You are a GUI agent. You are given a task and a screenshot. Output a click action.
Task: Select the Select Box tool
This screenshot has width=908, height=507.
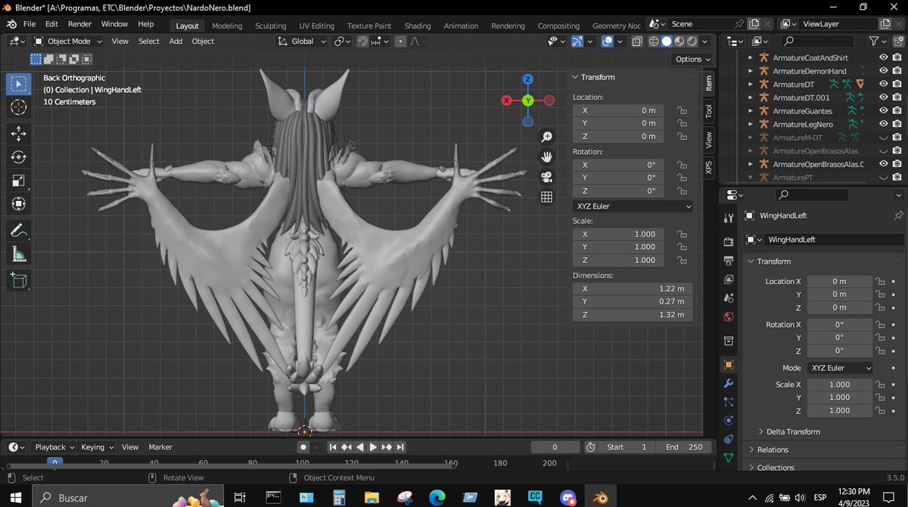coord(19,84)
